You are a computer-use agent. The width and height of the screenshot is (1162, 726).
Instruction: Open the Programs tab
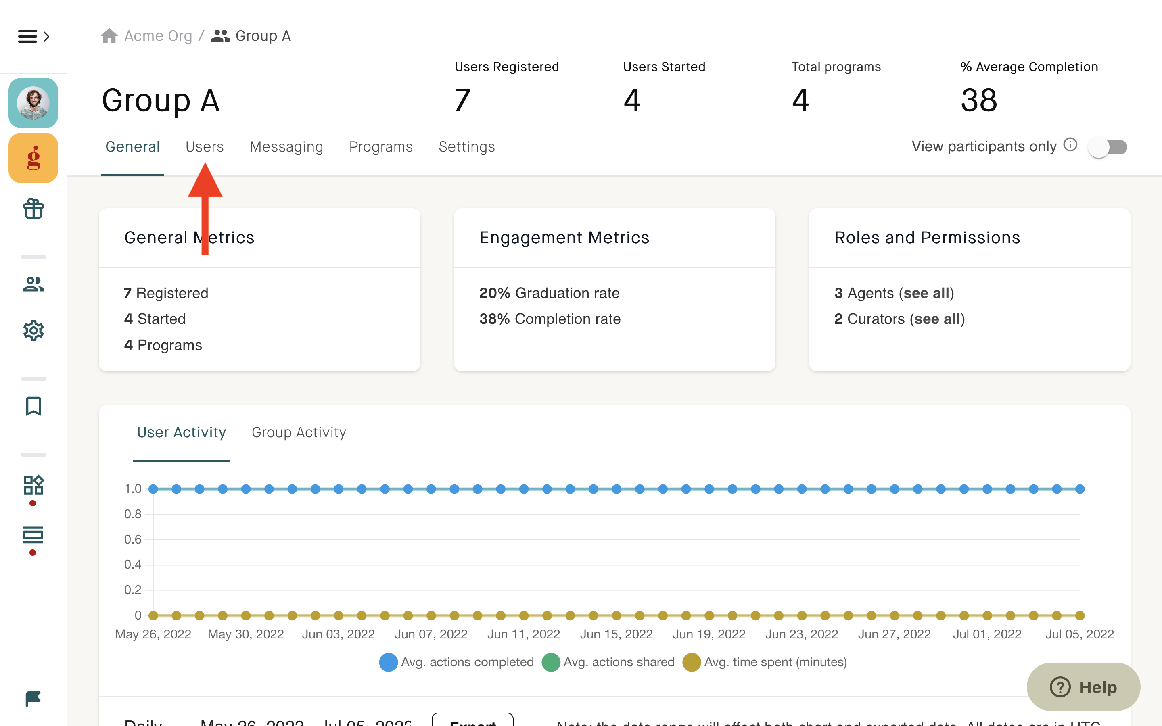pyautogui.click(x=381, y=146)
